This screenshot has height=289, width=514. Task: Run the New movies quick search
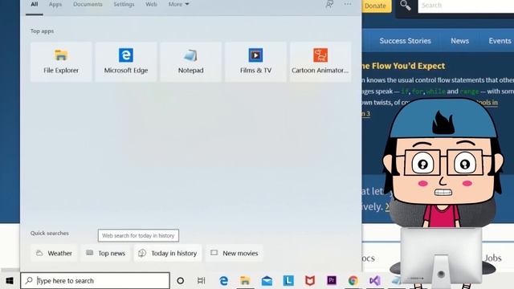click(235, 254)
